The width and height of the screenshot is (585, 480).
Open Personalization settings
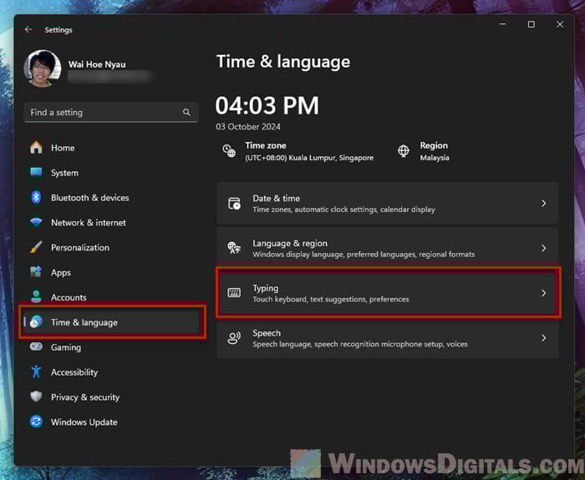(x=111, y=247)
